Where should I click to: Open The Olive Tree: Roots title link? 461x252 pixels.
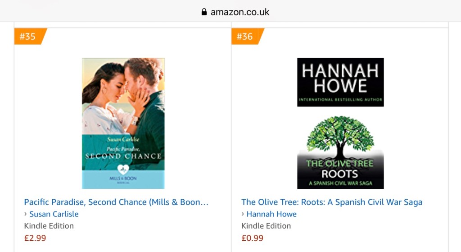pyautogui.click(x=332, y=202)
